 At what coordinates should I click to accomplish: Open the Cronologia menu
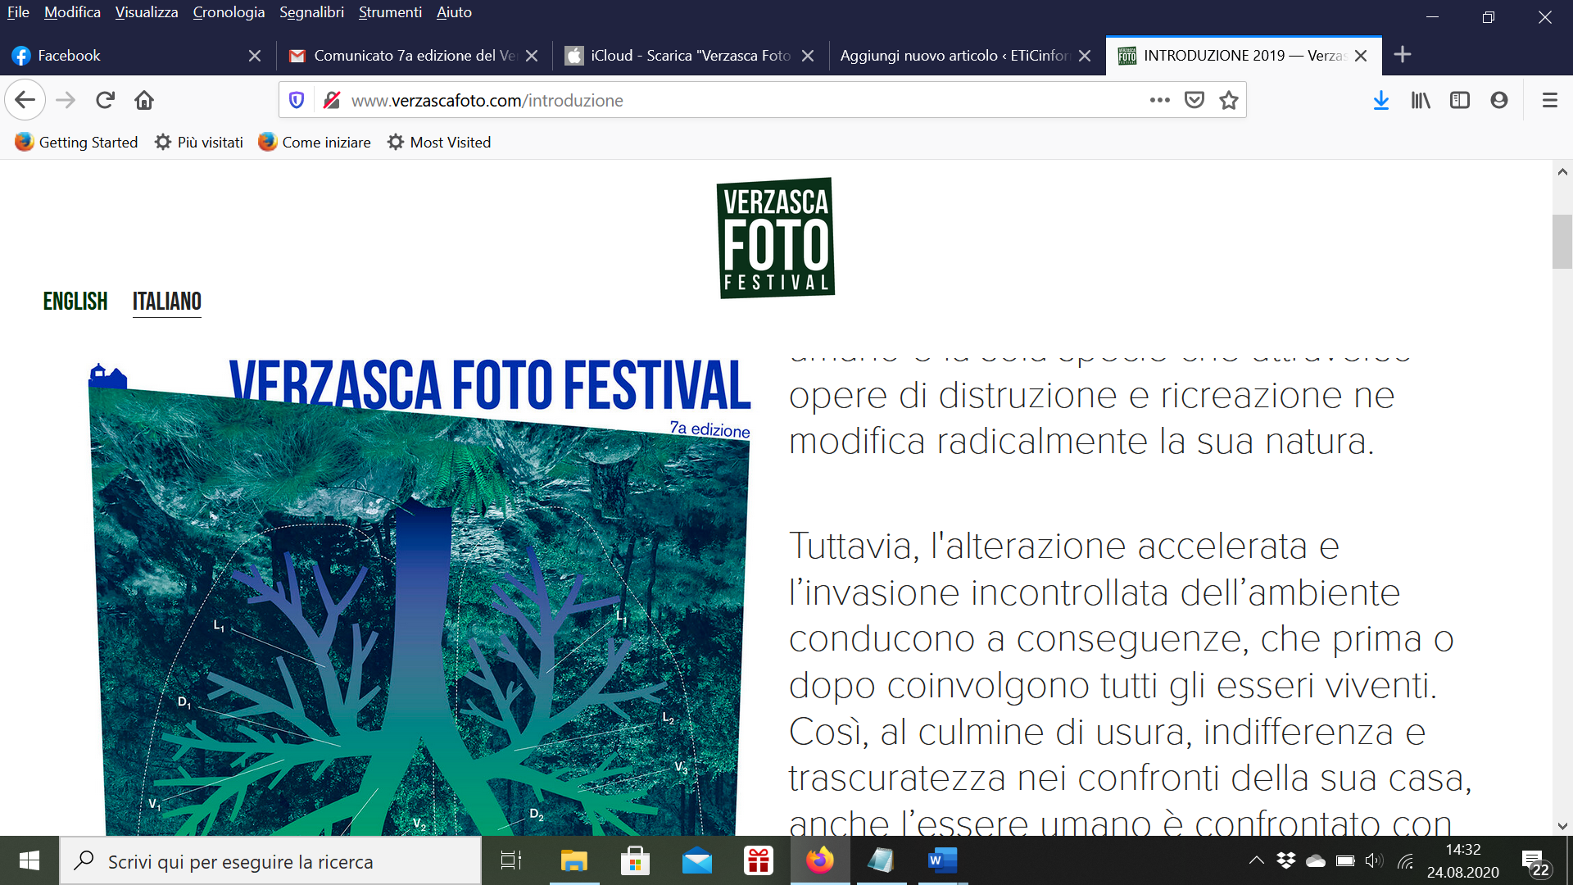coord(229,12)
